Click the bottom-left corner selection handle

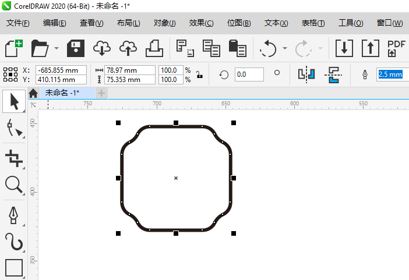click(x=118, y=233)
